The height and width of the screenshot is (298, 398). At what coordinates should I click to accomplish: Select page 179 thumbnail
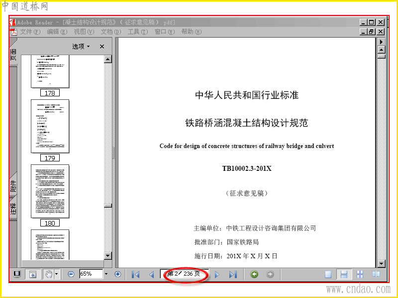50,126
